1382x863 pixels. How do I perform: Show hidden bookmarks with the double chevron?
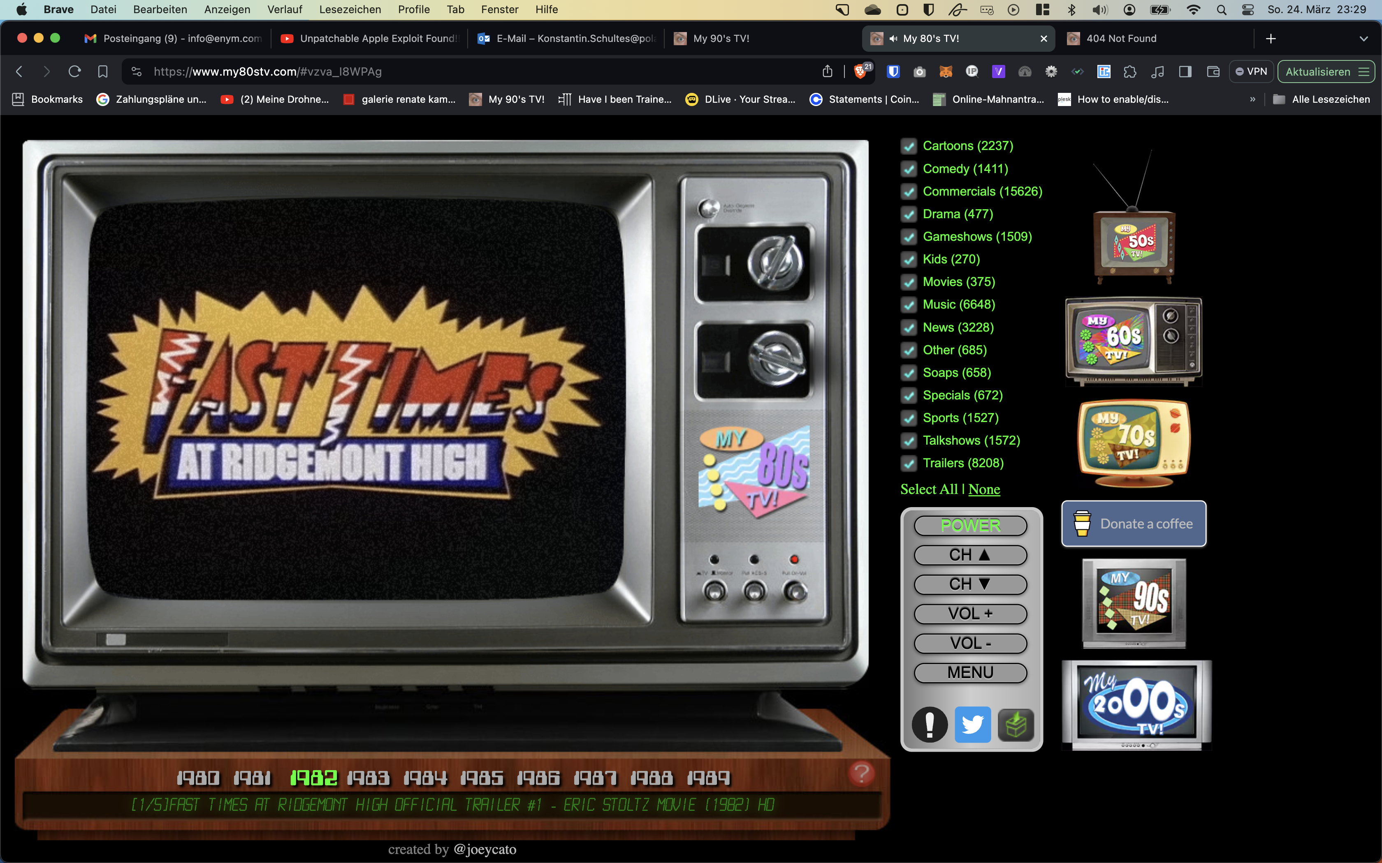[x=1252, y=99]
